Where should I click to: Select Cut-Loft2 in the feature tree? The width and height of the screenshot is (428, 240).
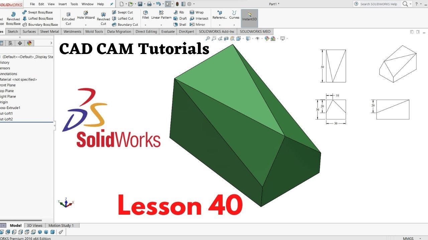(7, 119)
